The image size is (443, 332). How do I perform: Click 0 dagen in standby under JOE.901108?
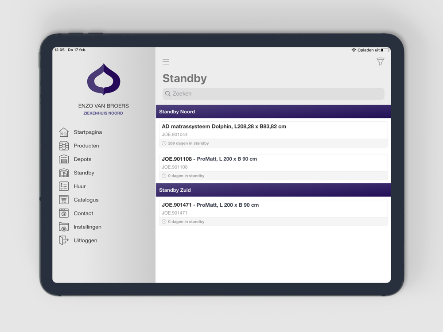click(186, 176)
